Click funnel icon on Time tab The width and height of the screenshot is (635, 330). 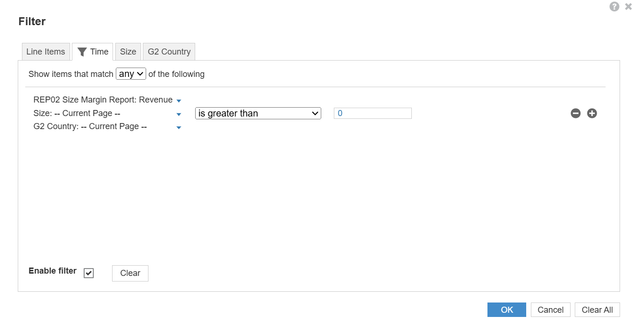[82, 52]
